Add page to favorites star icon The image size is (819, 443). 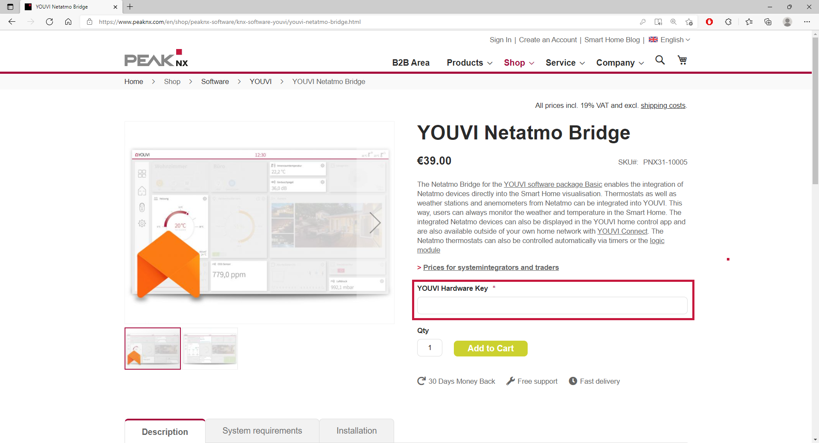point(689,22)
